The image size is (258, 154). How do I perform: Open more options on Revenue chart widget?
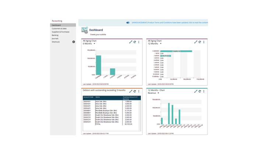point(204,91)
